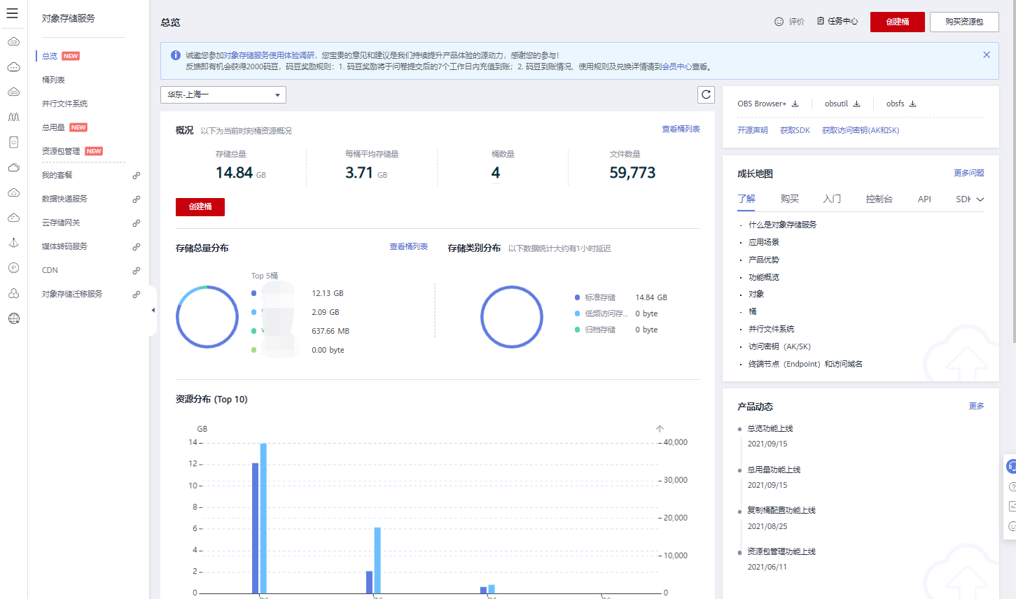Click the feedback edit icon on the right edge
This screenshot has height=599, width=1016.
1012,506
